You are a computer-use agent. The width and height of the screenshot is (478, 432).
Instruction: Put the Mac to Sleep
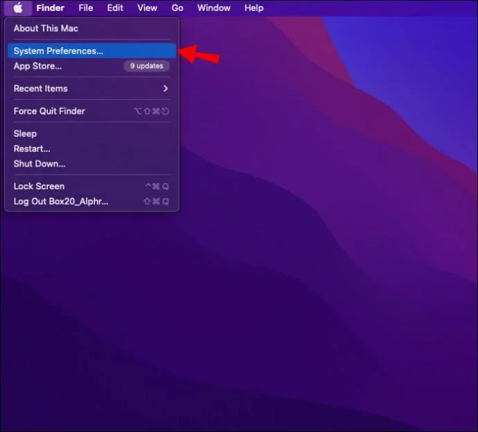[x=91, y=134]
